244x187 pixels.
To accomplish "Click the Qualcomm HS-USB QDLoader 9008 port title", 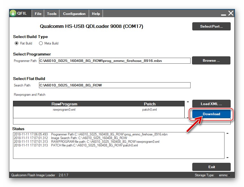I will click(x=92, y=26).
